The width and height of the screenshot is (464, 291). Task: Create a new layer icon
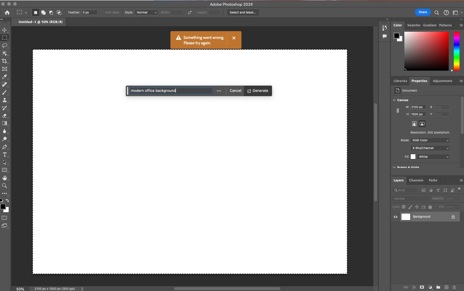pyautogui.click(x=446, y=287)
